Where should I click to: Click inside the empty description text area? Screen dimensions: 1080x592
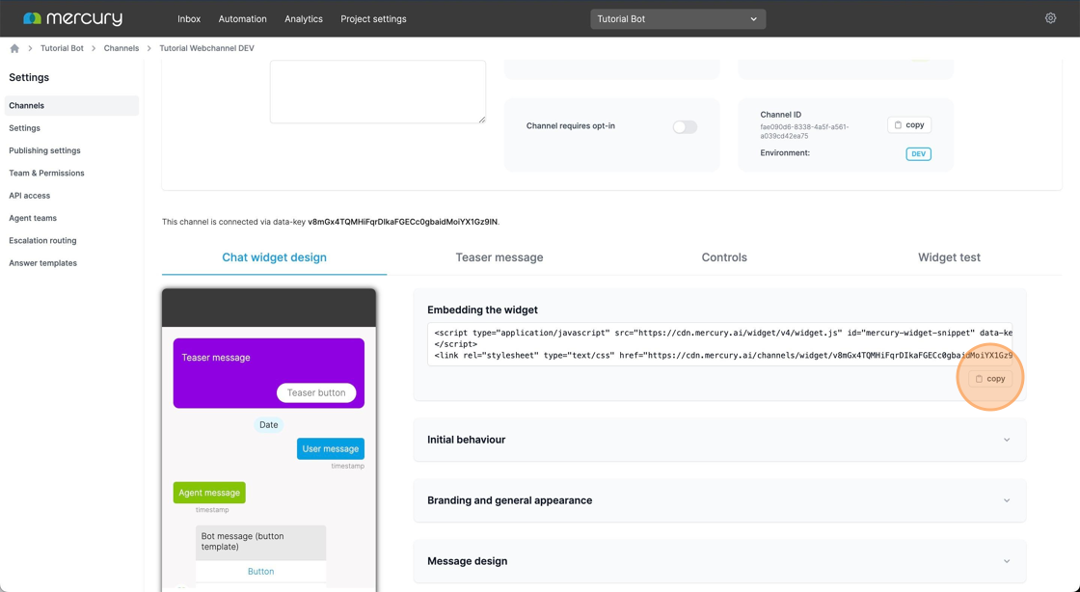[377, 92]
